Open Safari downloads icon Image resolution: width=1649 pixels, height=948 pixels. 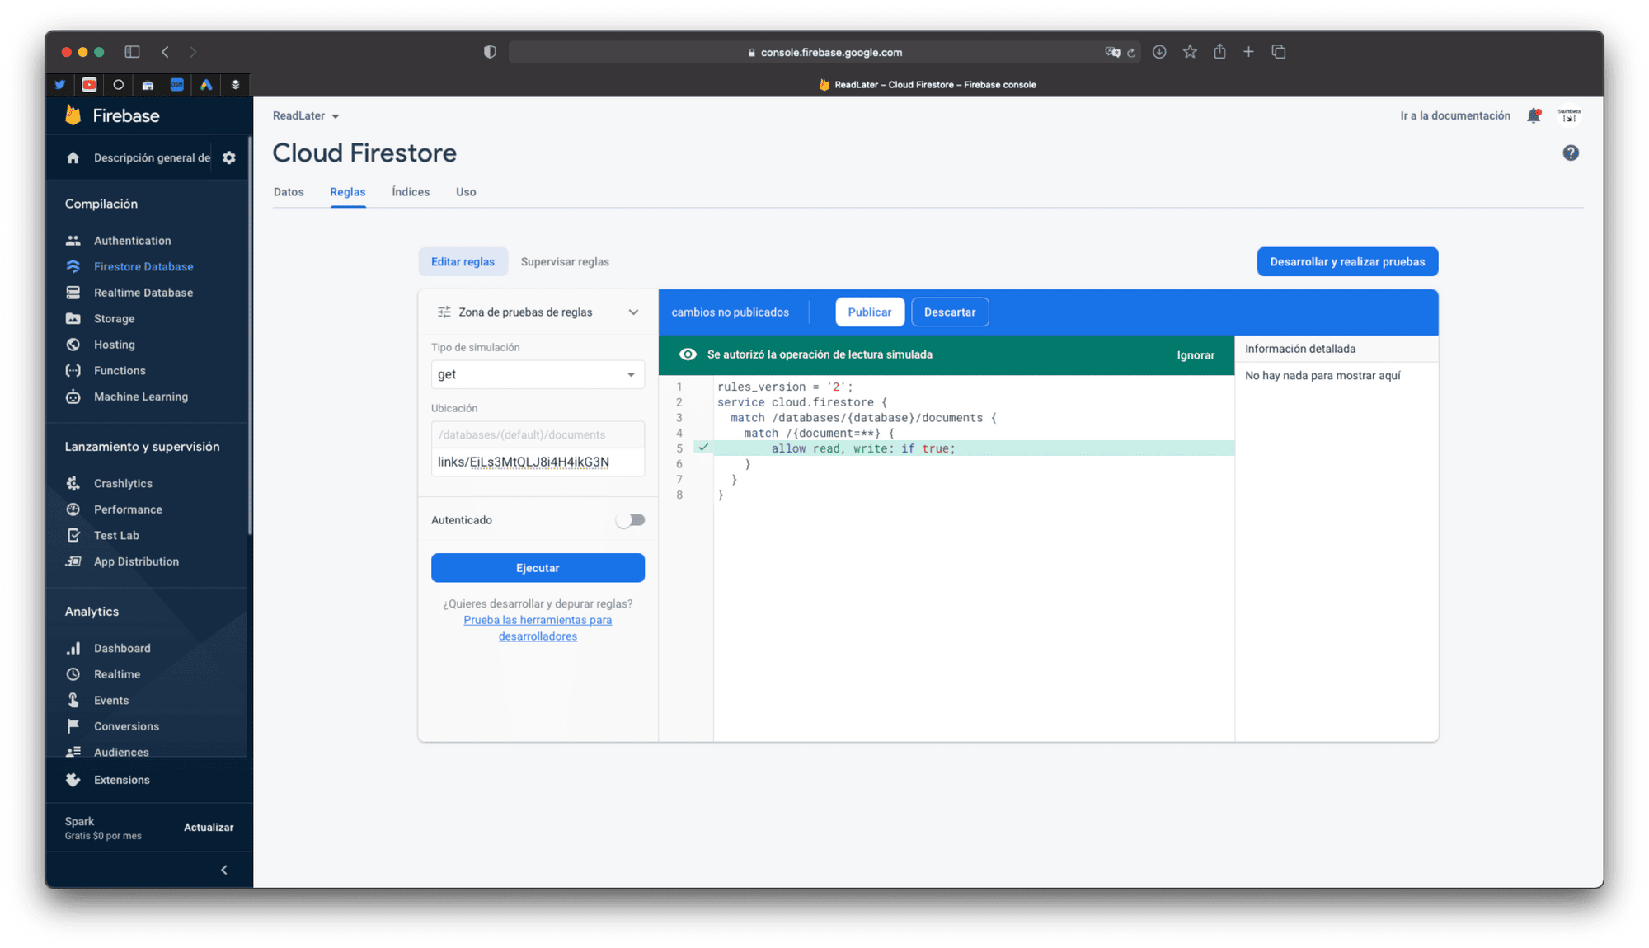pos(1159,52)
